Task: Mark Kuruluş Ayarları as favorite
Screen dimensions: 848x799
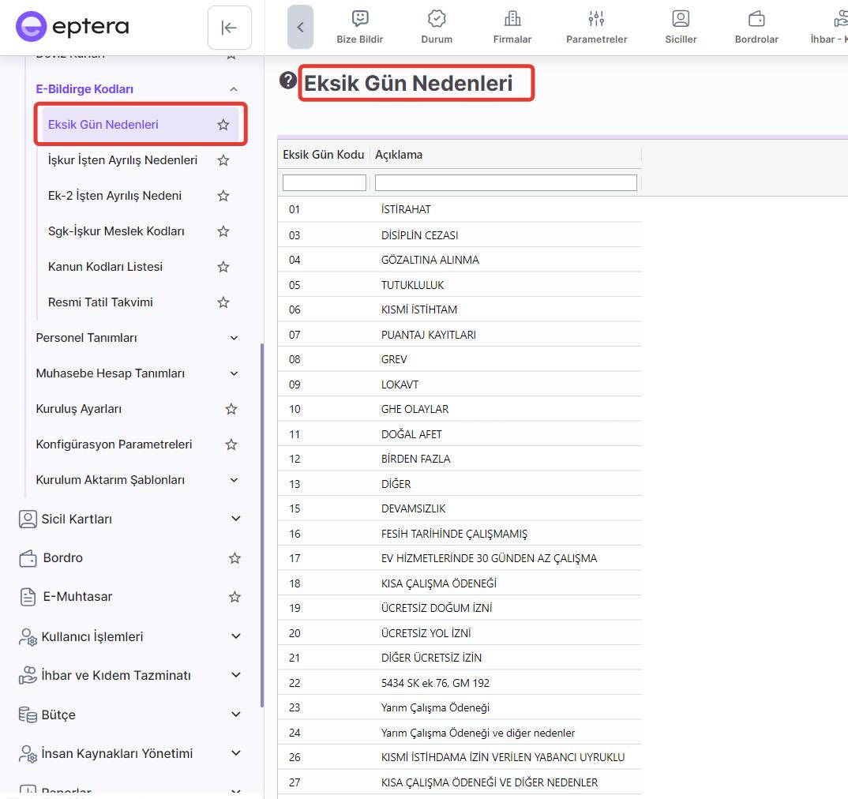Action: (231, 409)
